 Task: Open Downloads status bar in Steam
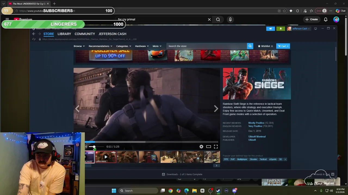coord(182,174)
